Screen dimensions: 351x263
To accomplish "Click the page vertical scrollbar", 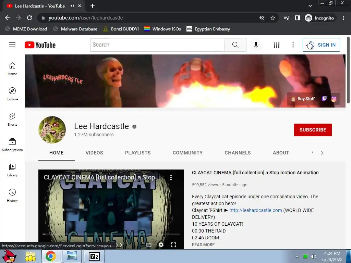I will click(x=348, y=70).
